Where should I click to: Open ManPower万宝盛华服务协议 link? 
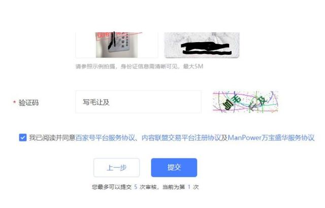271,137
